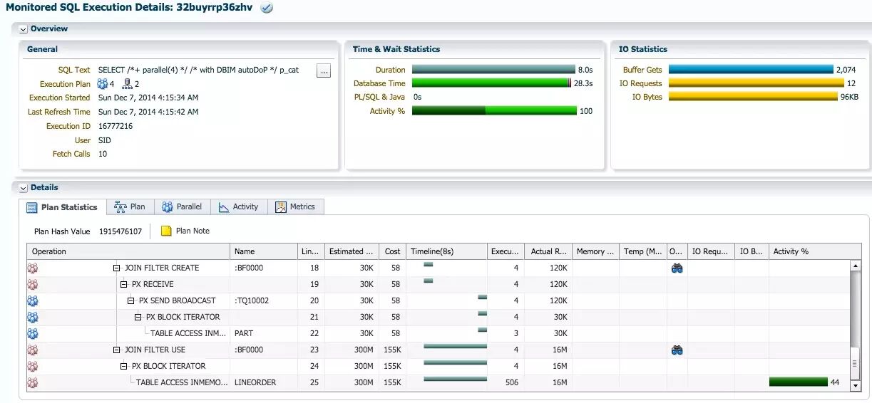Click instances icon next to value 2
The image size is (872, 403).
128,84
